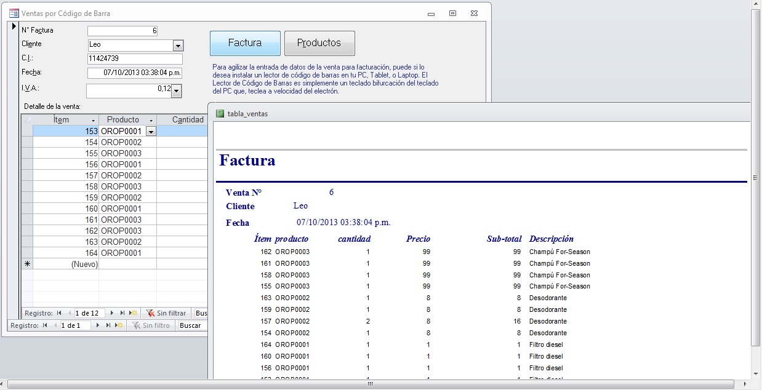Expand the I.V.A. combo box
Screen dimensions: 762x390
(x=177, y=91)
